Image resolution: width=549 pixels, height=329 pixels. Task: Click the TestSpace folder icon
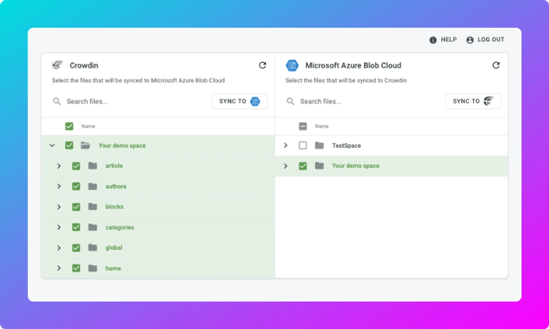click(319, 145)
